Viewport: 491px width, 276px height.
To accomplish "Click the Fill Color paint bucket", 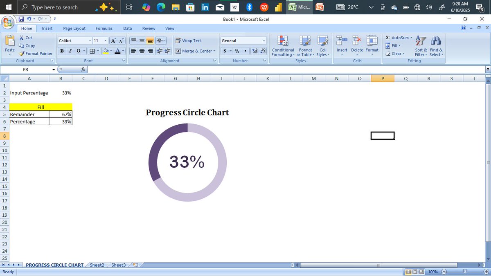I will (105, 51).
